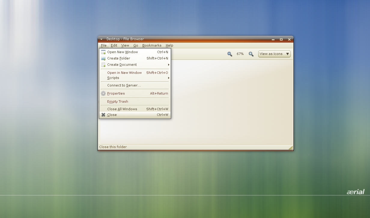Choose Close All Windows menu entry
370x218 pixels.
[135, 109]
